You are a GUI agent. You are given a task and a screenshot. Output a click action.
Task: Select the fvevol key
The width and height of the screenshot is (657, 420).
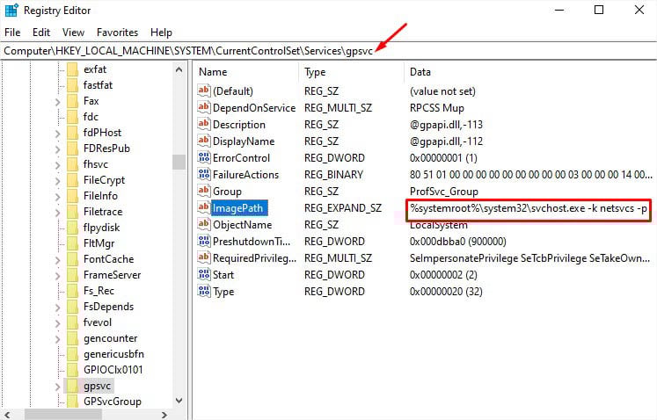98,322
